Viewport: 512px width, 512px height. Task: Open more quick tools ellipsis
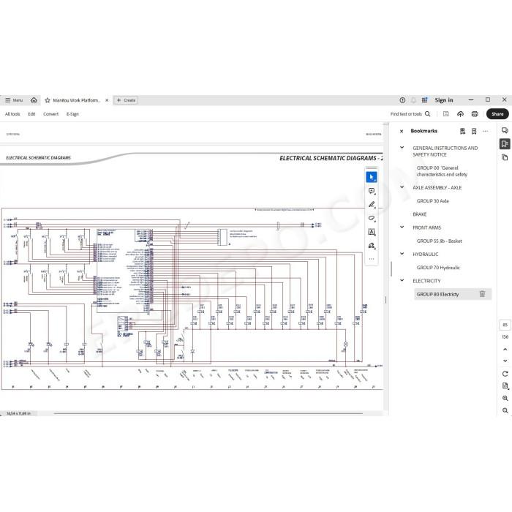tap(372, 259)
